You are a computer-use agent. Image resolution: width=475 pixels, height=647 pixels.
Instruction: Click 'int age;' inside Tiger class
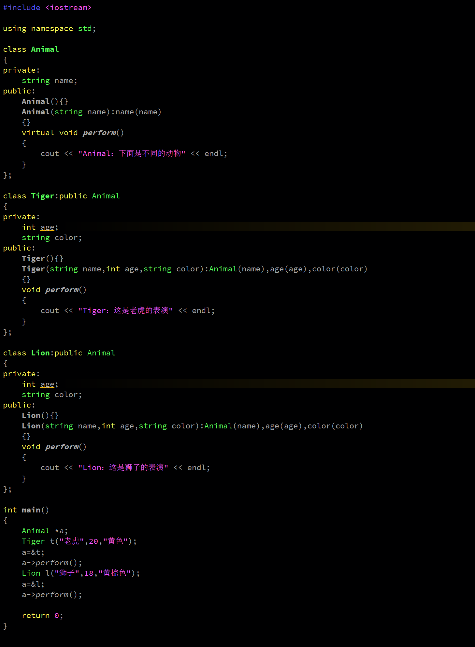coord(40,227)
